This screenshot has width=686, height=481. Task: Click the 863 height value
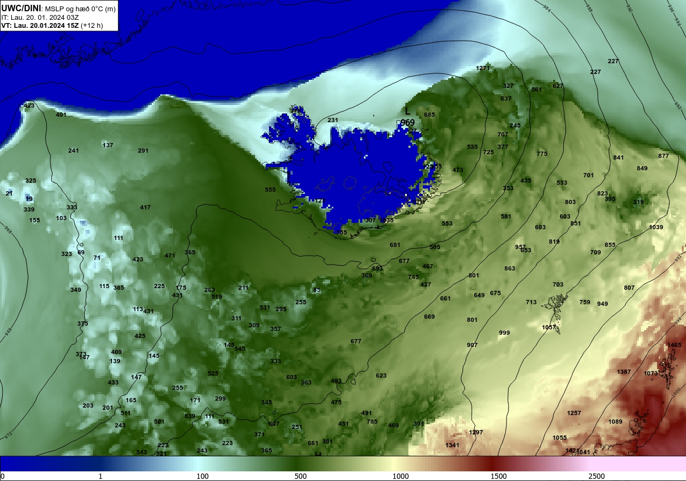tap(510, 268)
